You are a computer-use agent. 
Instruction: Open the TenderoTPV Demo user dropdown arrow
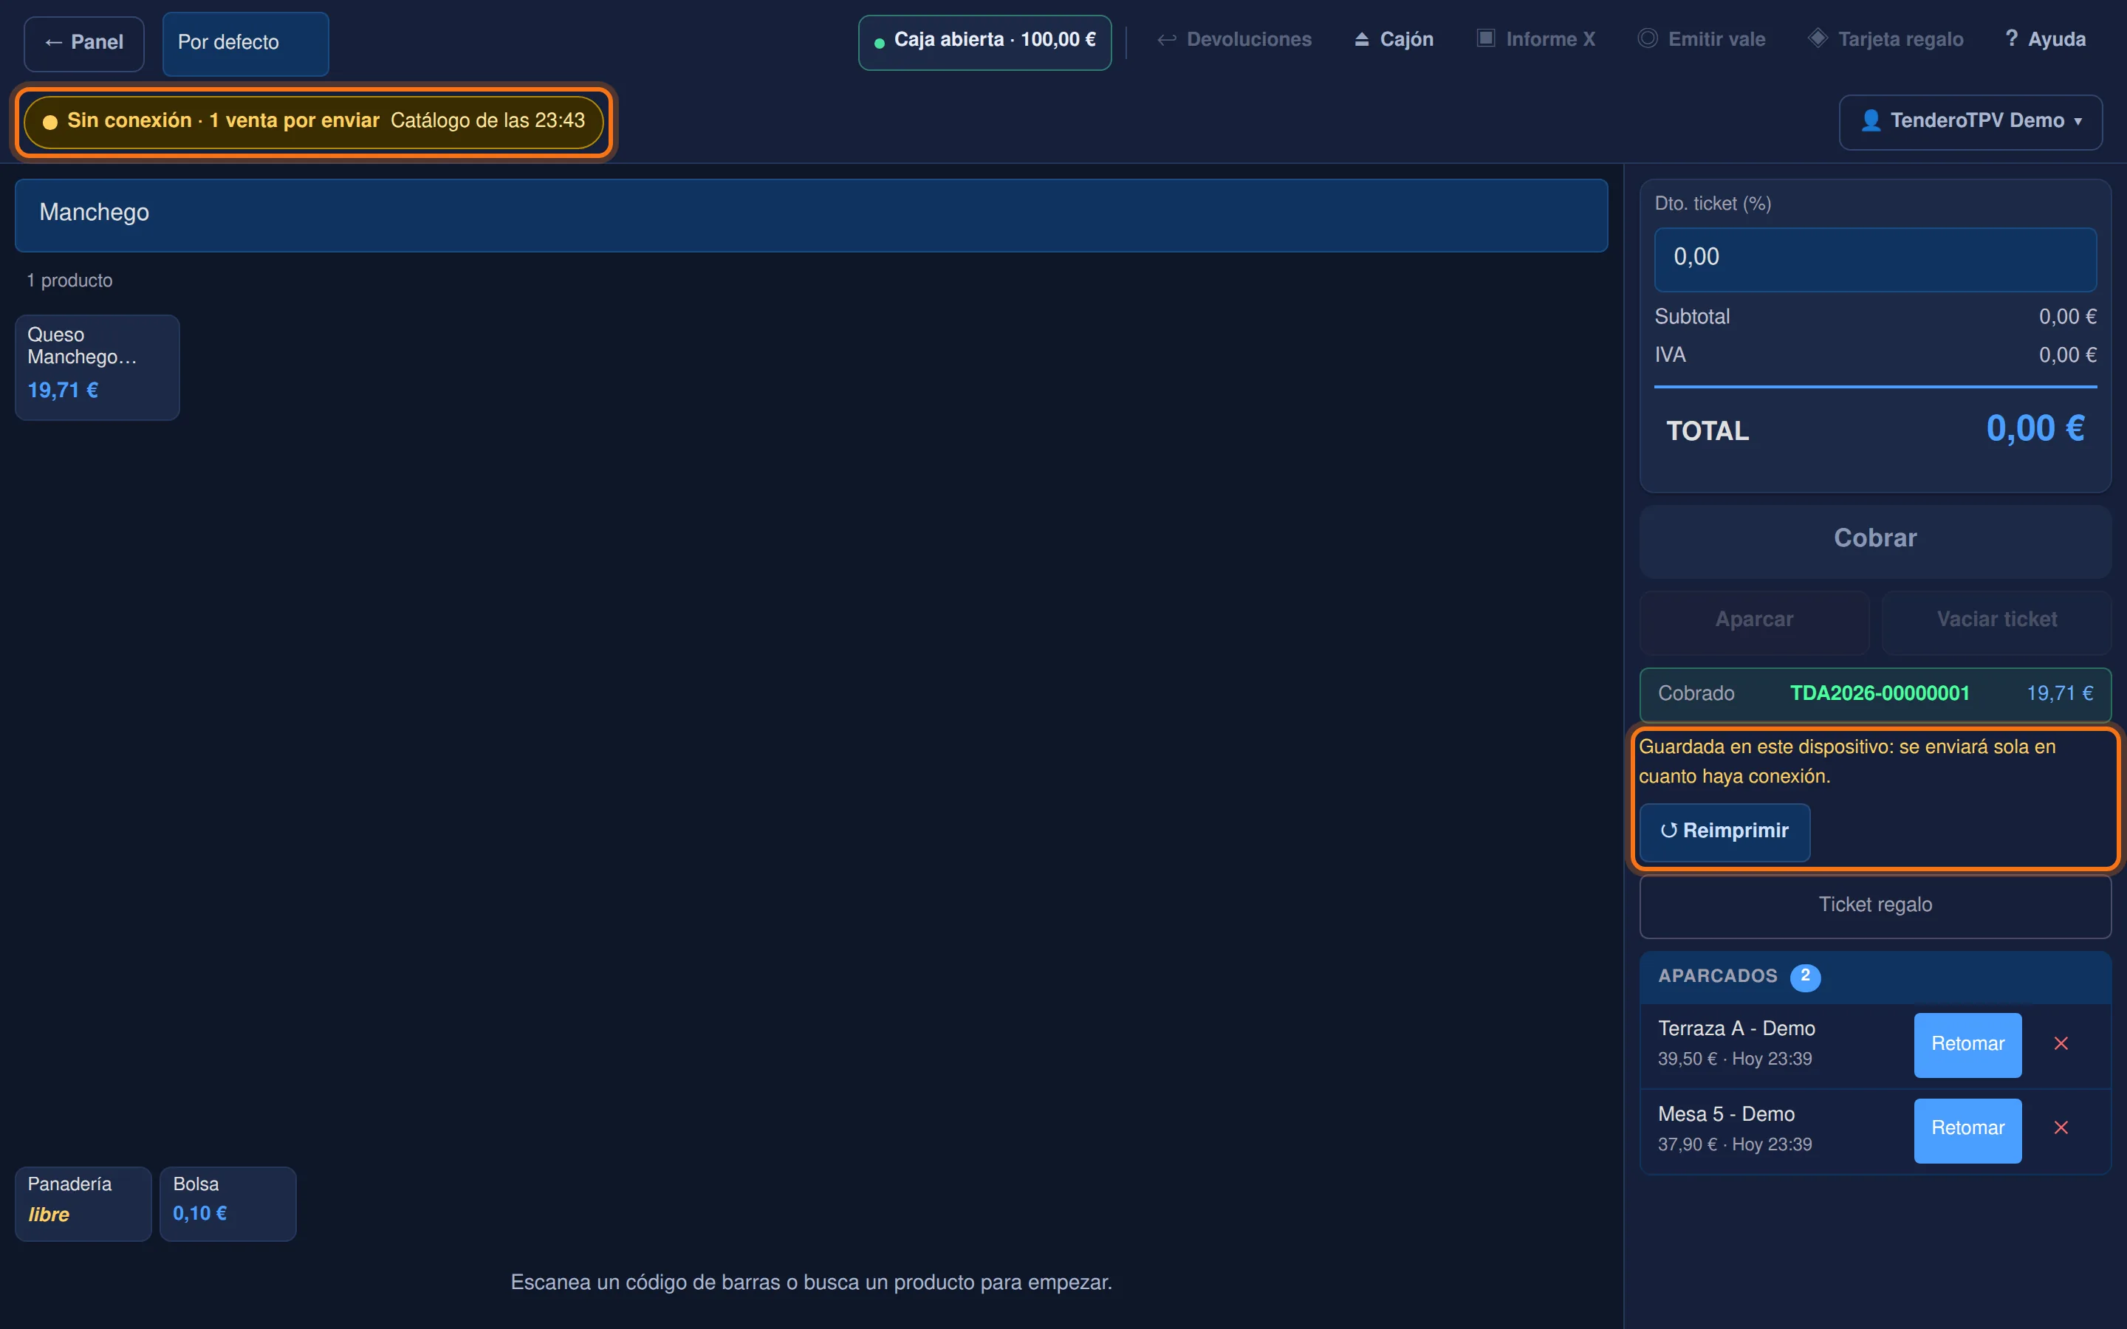point(2079,121)
